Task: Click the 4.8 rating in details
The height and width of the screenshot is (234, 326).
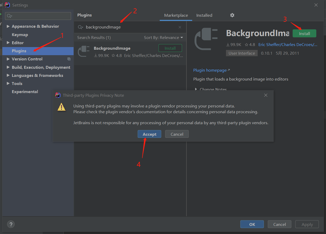Action: [250, 45]
